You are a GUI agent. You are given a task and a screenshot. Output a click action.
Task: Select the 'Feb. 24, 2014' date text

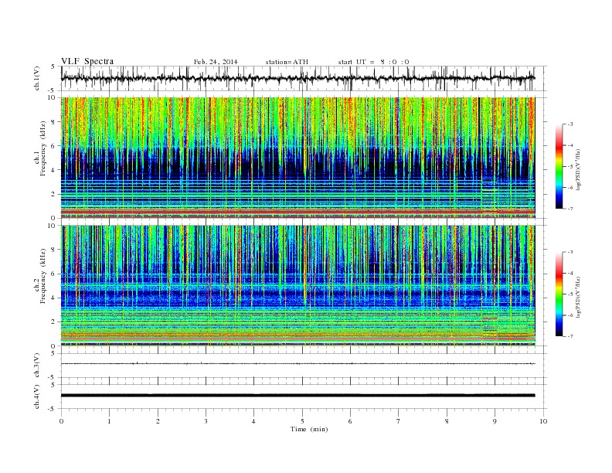216,62
